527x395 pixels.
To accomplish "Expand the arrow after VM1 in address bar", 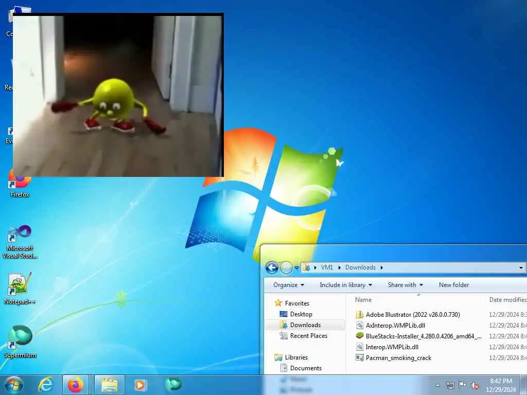I will point(339,267).
